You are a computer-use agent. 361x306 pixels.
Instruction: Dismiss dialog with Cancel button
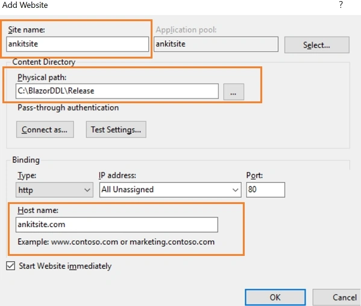click(337, 297)
